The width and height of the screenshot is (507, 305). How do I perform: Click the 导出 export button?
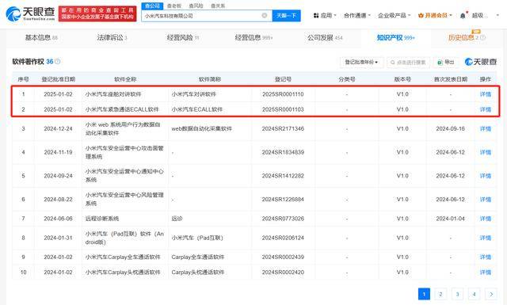point(446,62)
